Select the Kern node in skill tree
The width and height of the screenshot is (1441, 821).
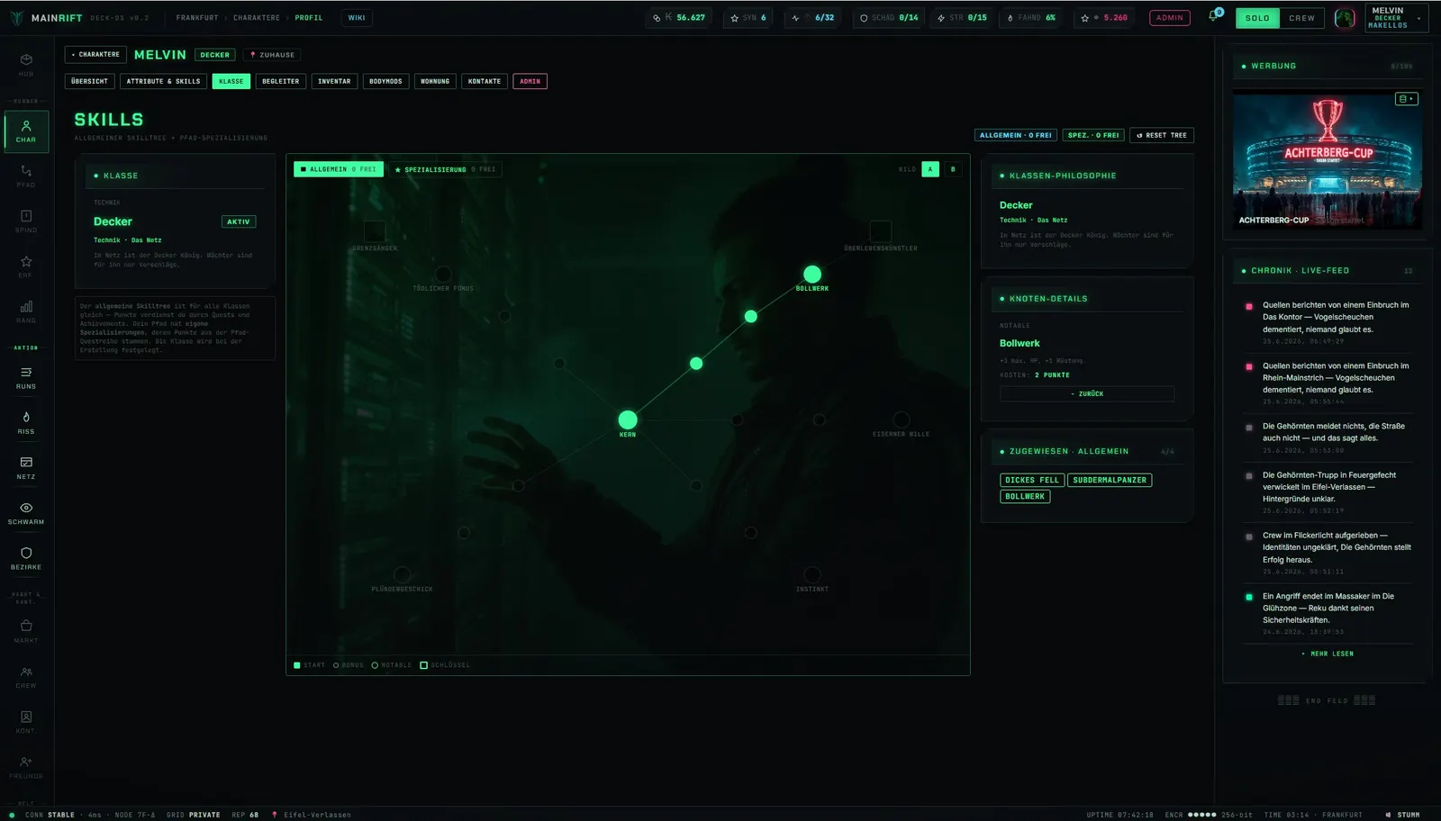[628, 420]
